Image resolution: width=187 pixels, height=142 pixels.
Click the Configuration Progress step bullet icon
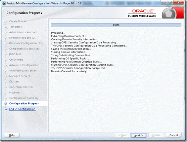coord(6,104)
